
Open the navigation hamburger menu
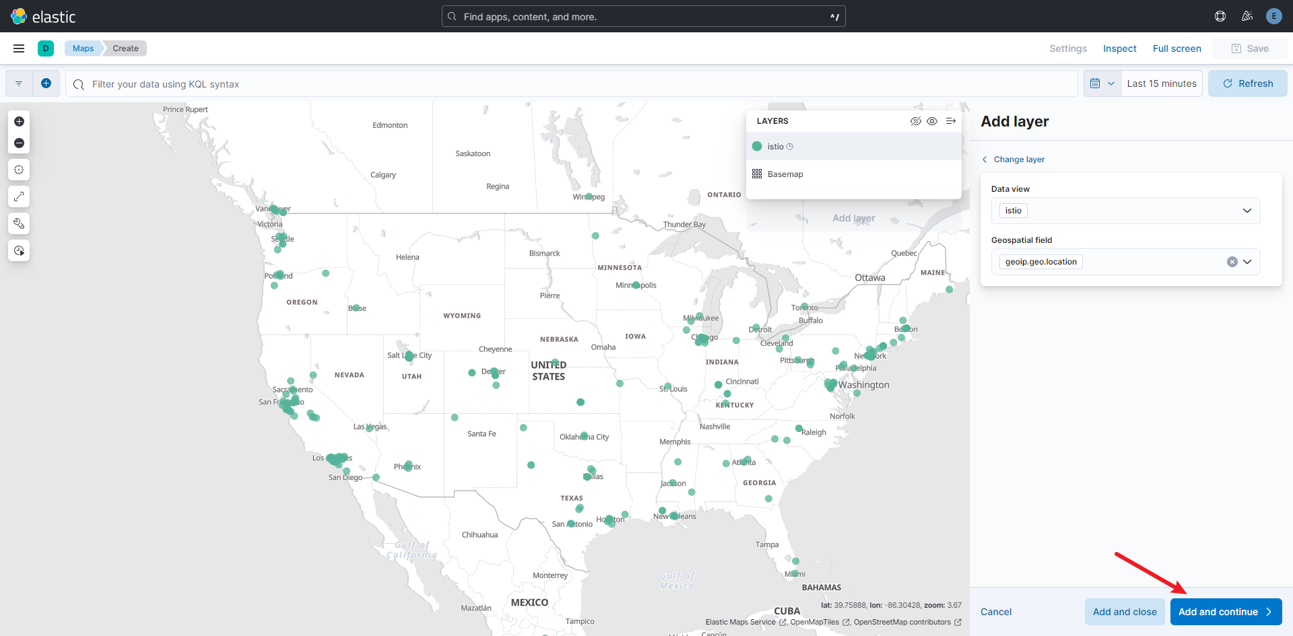[18, 48]
